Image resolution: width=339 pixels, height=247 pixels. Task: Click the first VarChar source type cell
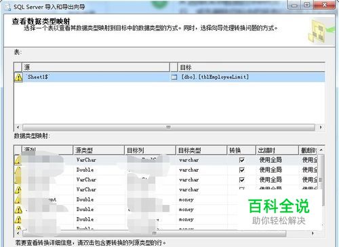(99, 160)
